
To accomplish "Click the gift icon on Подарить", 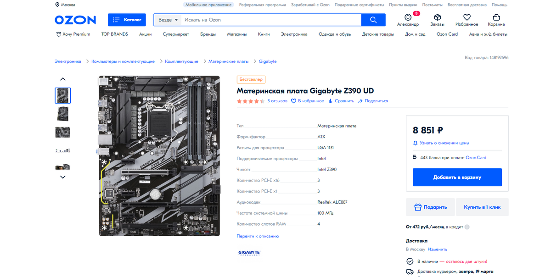I will pos(418,207).
